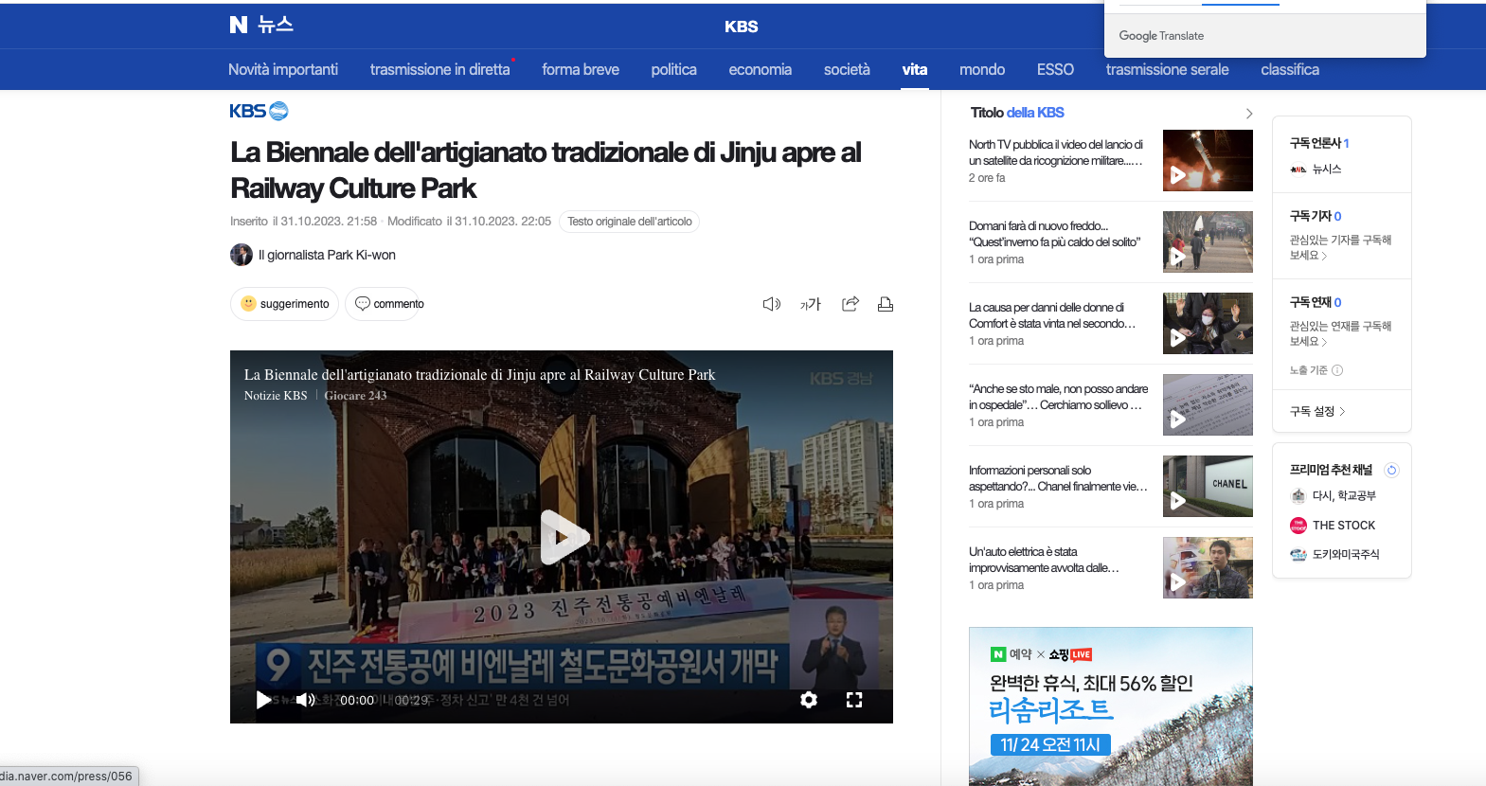This screenshot has height=786, width=1486.
Task: Click the 리솔리조트 shopping live ad
Action: point(1111,706)
